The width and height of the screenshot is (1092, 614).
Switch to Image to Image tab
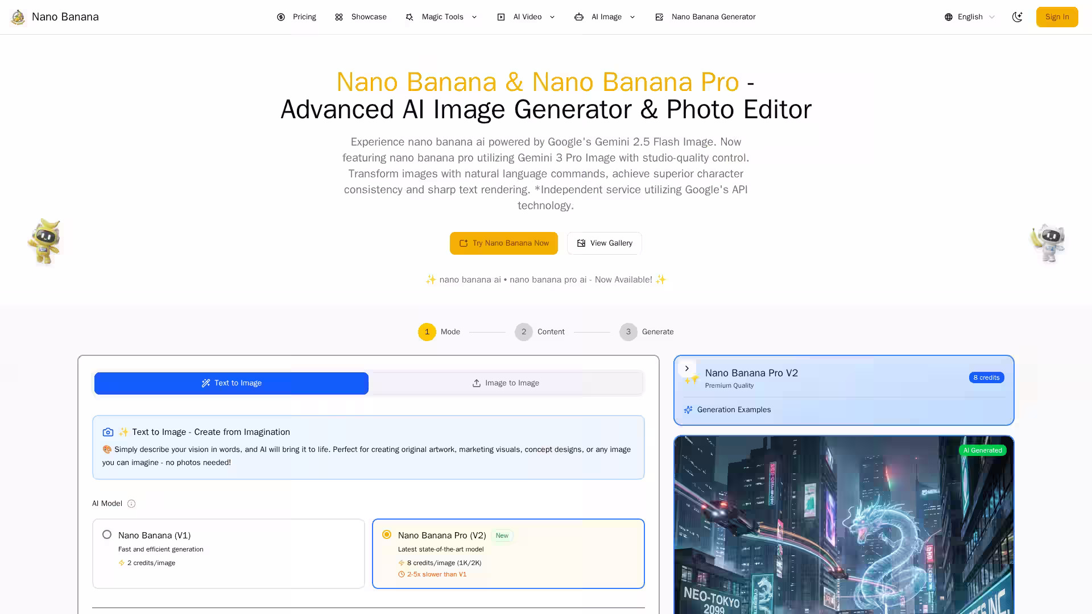tap(506, 383)
